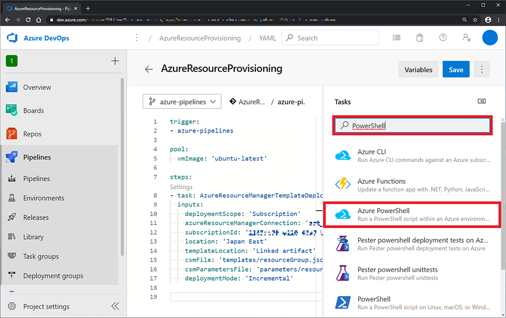Image resolution: width=506 pixels, height=318 pixels.
Task: Click the Azure DevOps logo icon
Action: 12,38
